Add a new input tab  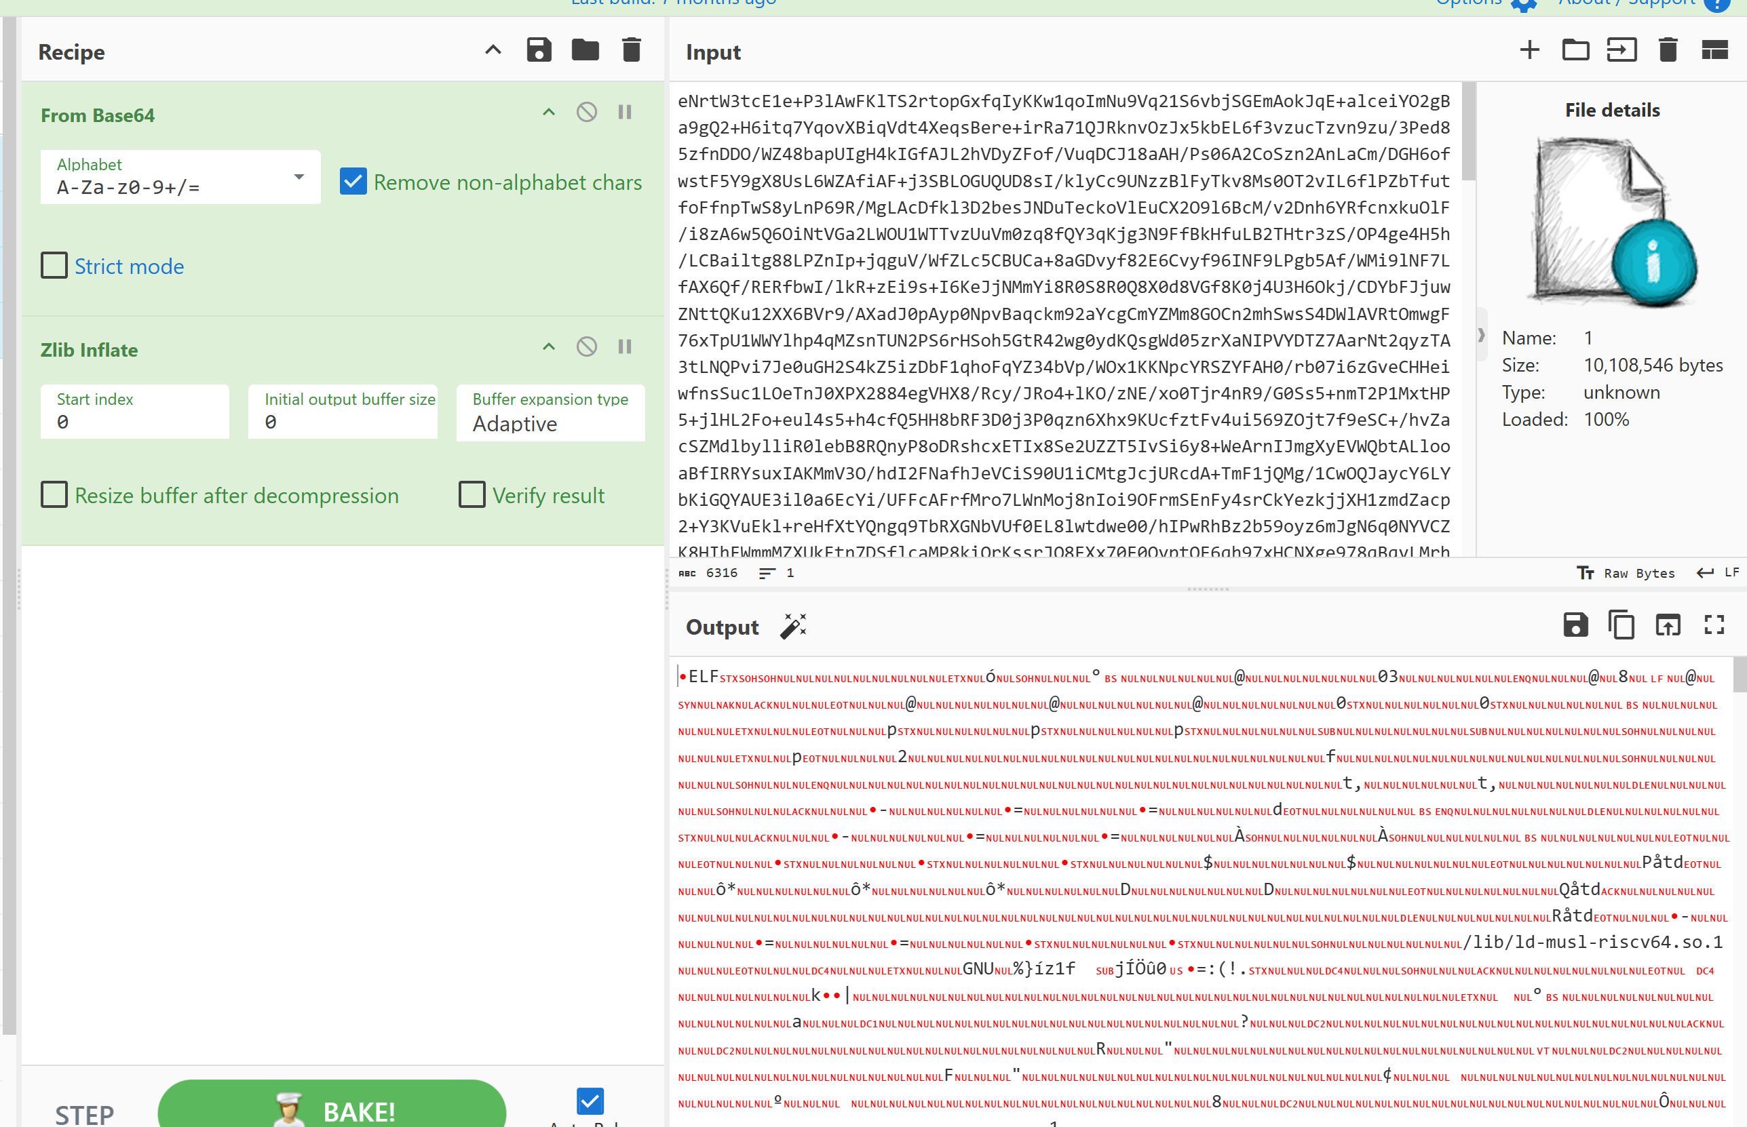coord(1529,50)
